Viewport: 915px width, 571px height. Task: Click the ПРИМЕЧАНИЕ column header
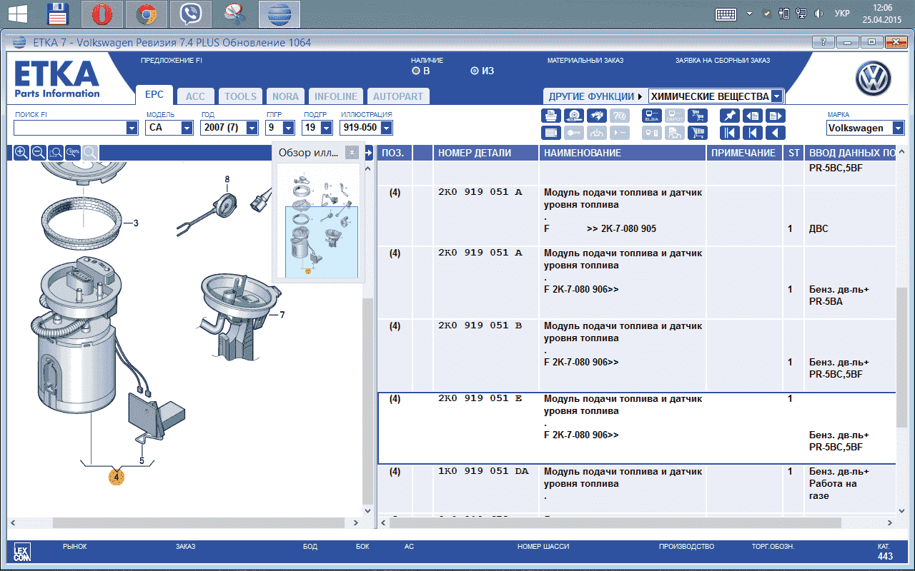[x=743, y=153]
